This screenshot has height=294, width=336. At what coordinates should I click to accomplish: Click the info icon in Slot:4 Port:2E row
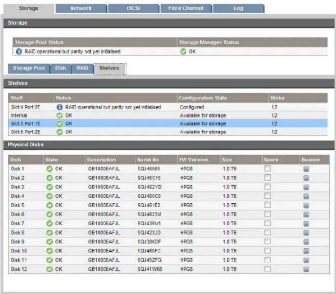(60, 107)
